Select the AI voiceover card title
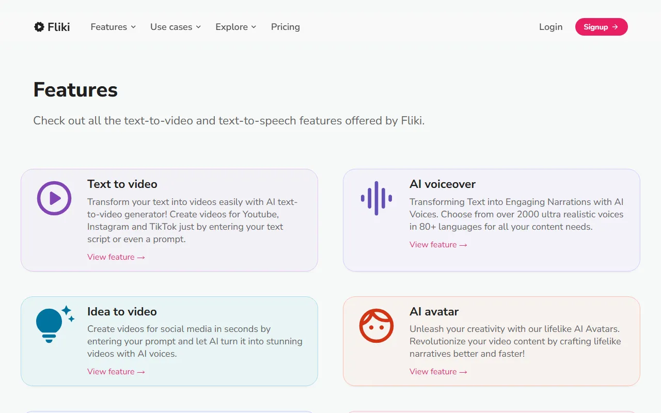The image size is (661, 413). coord(442,184)
